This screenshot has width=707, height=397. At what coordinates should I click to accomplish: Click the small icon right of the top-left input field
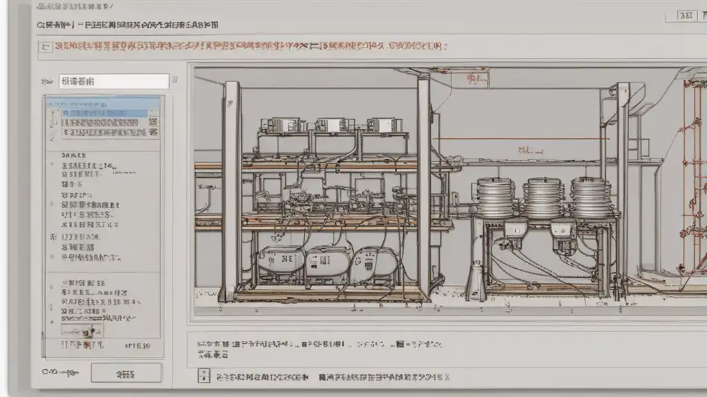pos(175,80)
